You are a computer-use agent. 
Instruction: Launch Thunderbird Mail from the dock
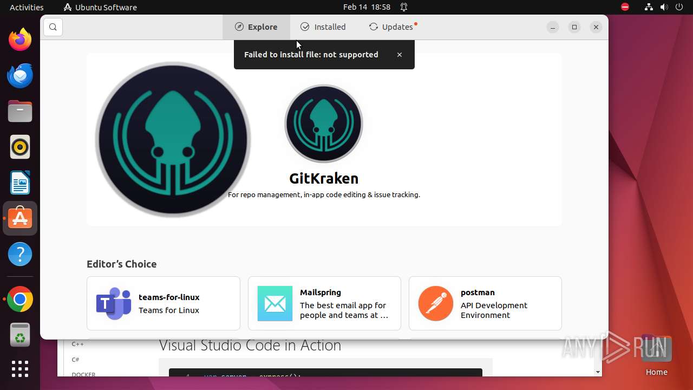coord(20,76)
